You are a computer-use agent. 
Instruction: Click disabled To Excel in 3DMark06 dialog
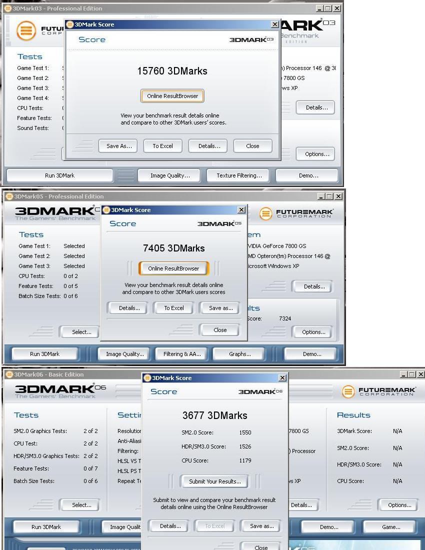point(215,526)
